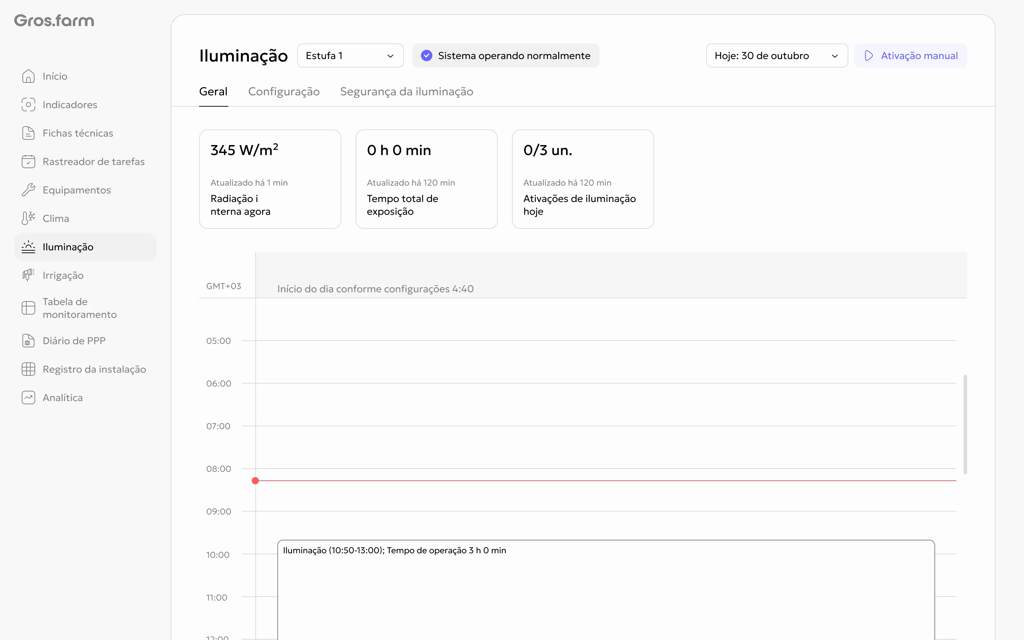
Task: Click the Iluminação (10:50-13:00) schedule block
Action: [606, 590]
